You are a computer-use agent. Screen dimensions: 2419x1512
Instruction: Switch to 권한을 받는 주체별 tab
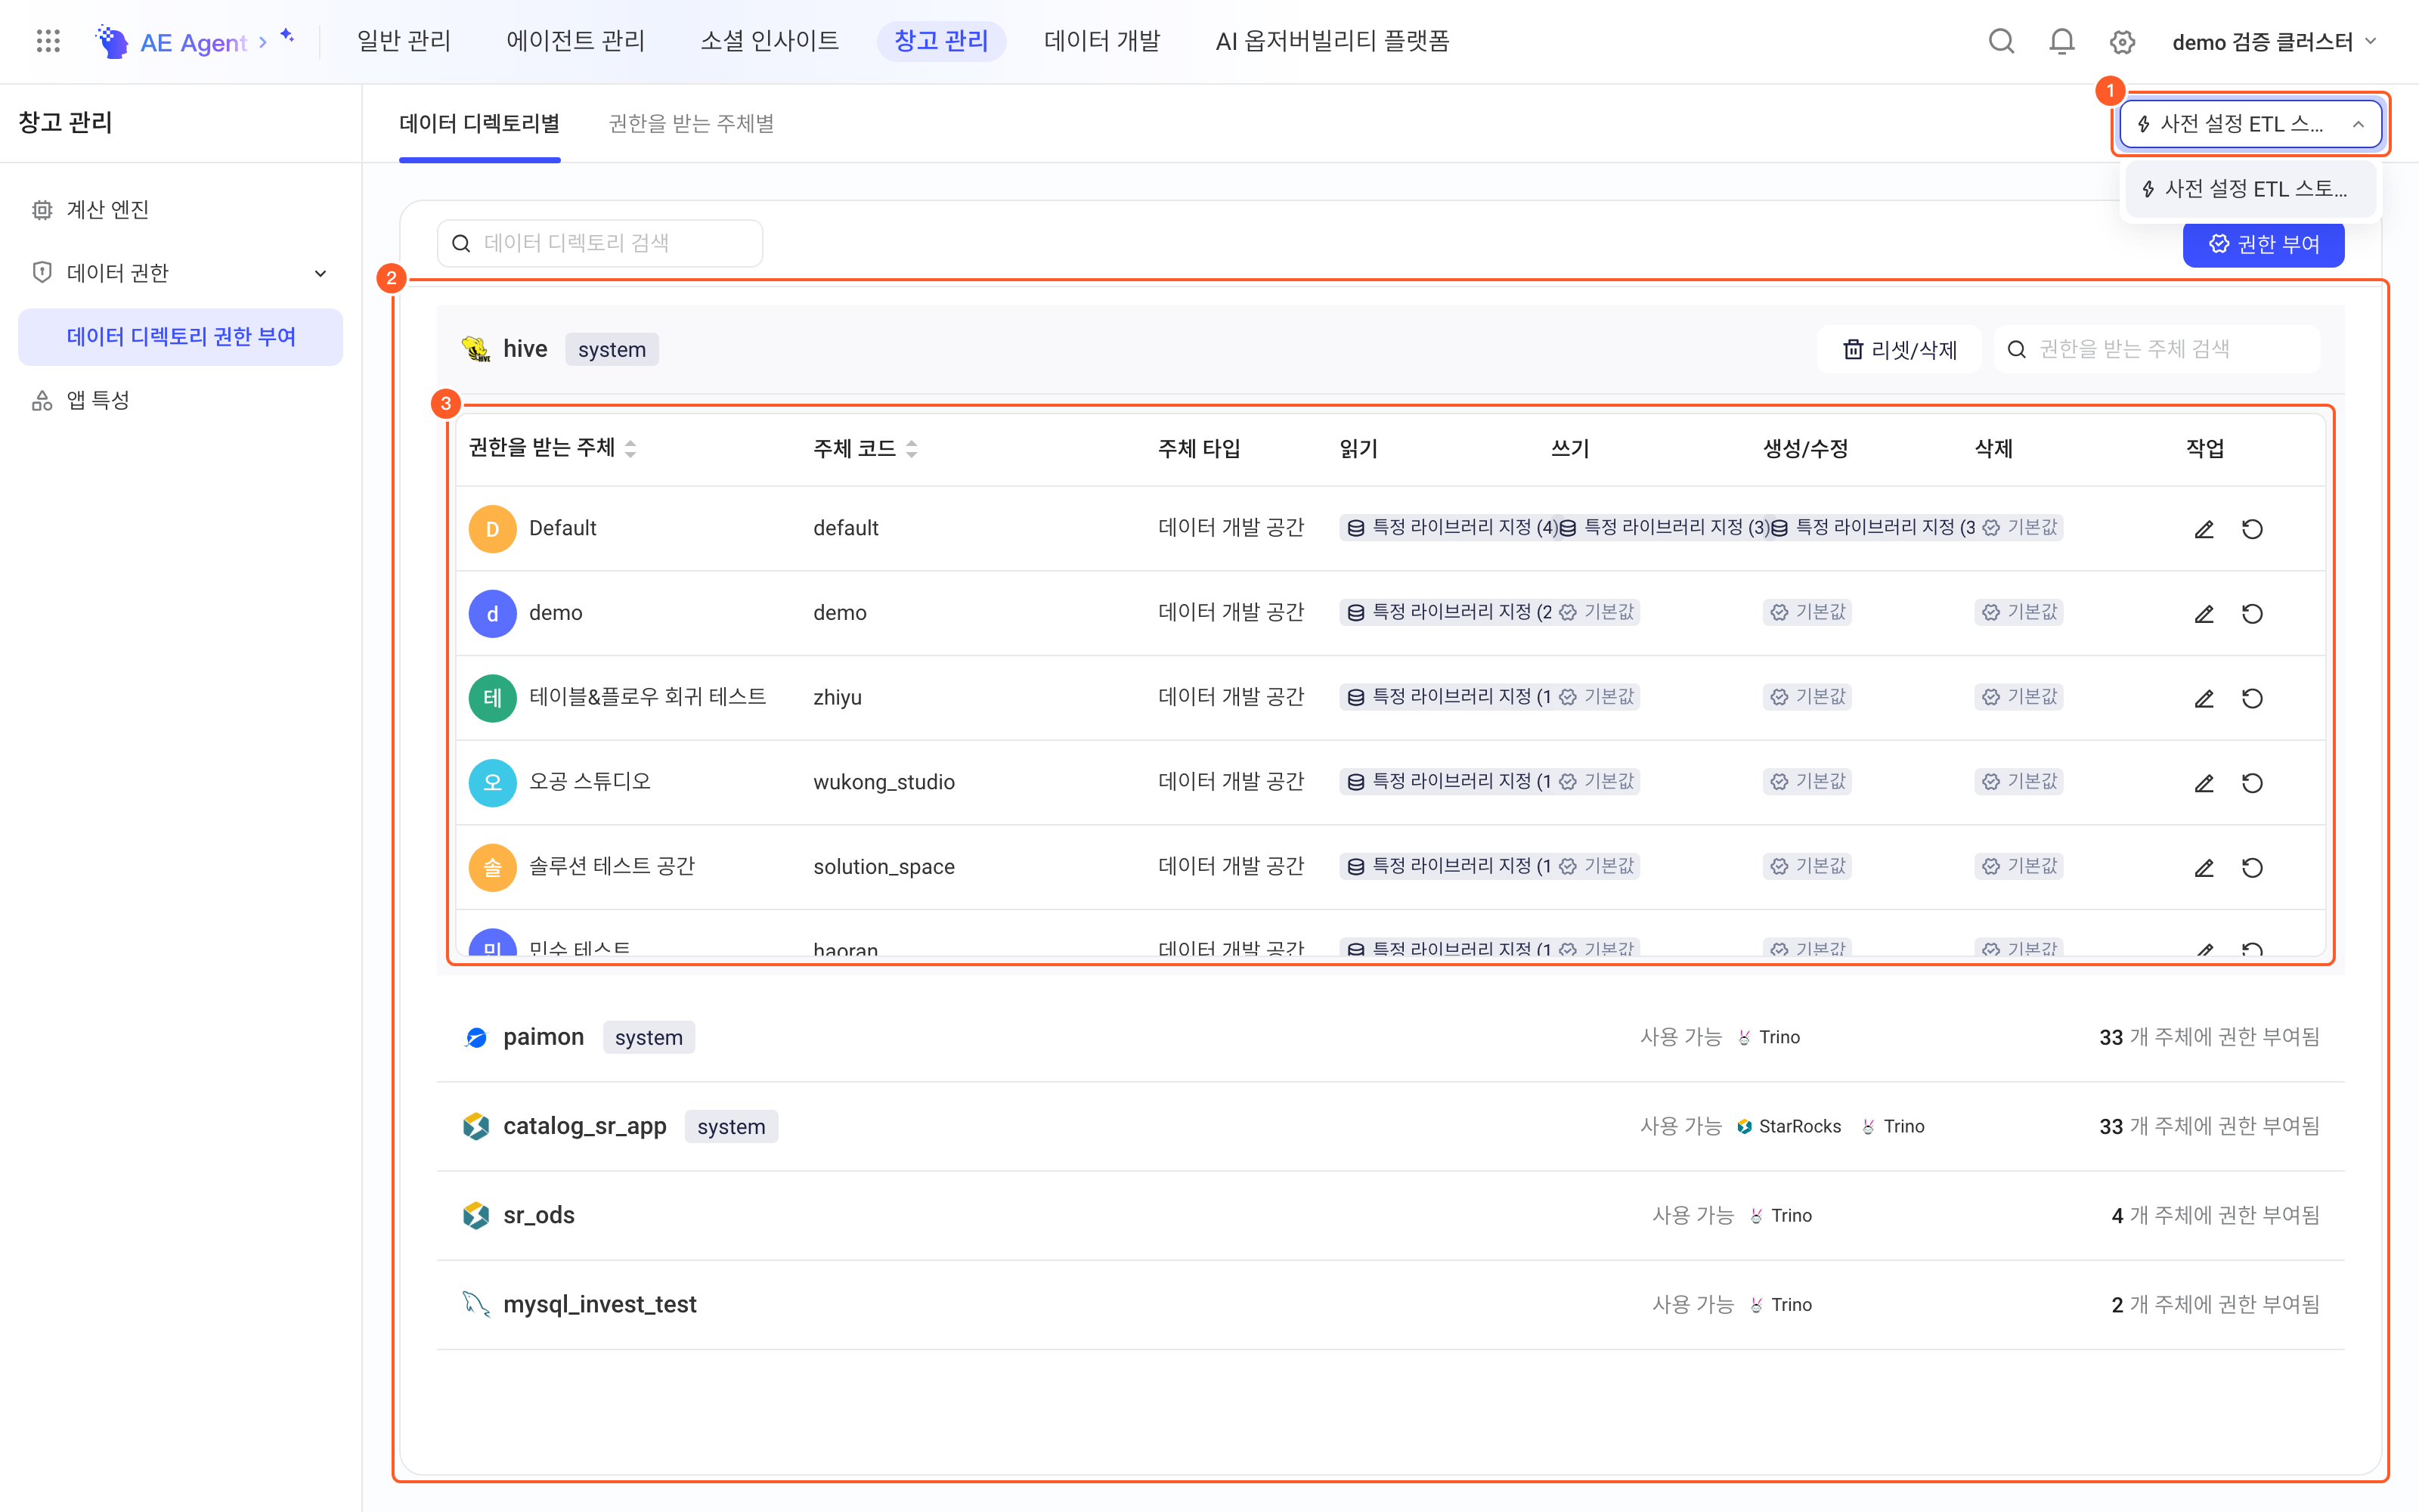691,124
